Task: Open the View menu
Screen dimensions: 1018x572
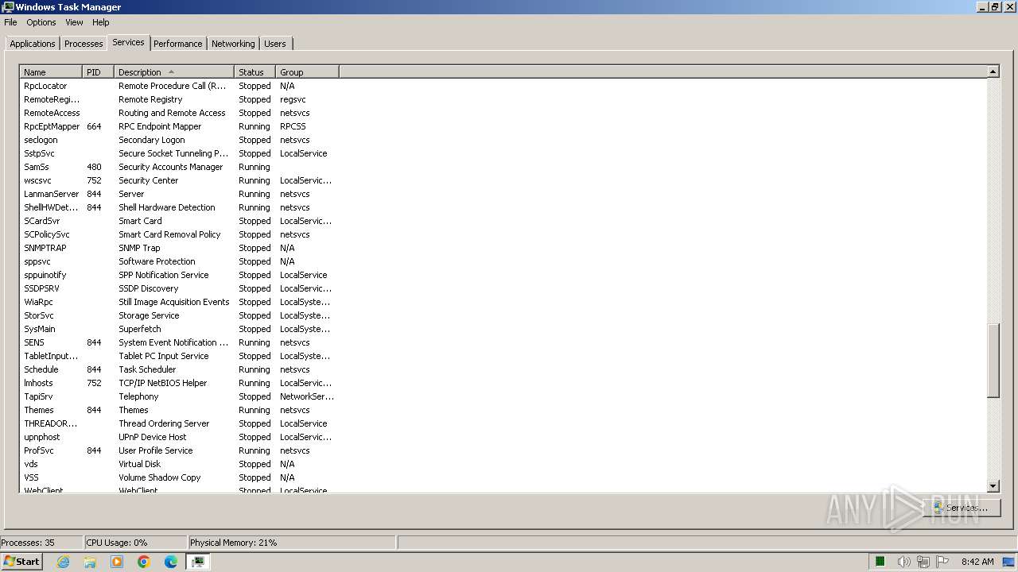Action: point(74,22)
